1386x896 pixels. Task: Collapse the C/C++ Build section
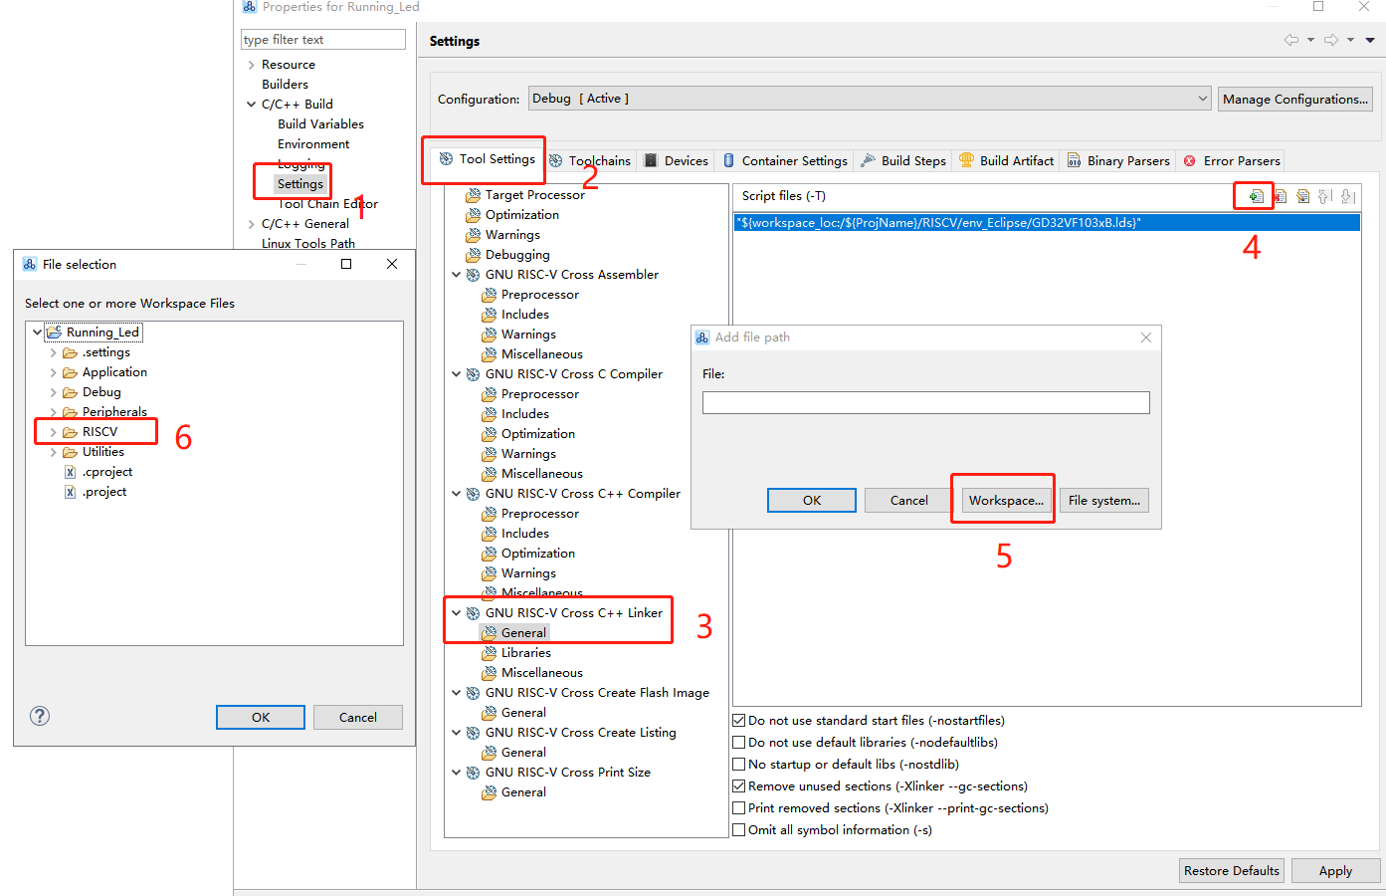pos(251,105)
